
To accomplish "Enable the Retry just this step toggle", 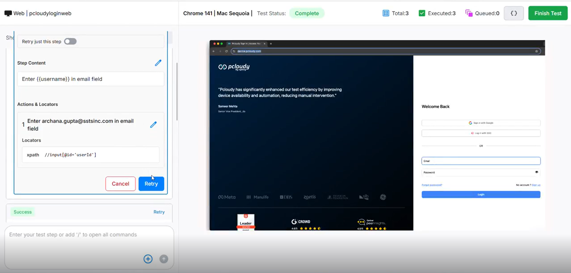I will click(70, 41).
